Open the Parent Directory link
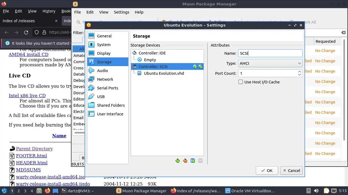The image size is (348, 195). click(34, 149)
